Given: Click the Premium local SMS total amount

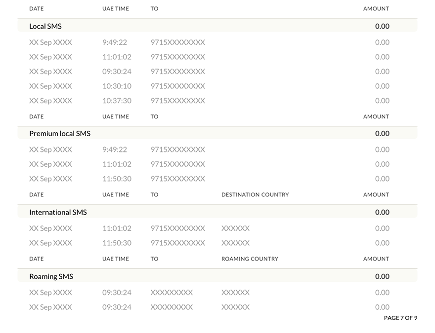Looking at the screenshot, I should point(382,133).
